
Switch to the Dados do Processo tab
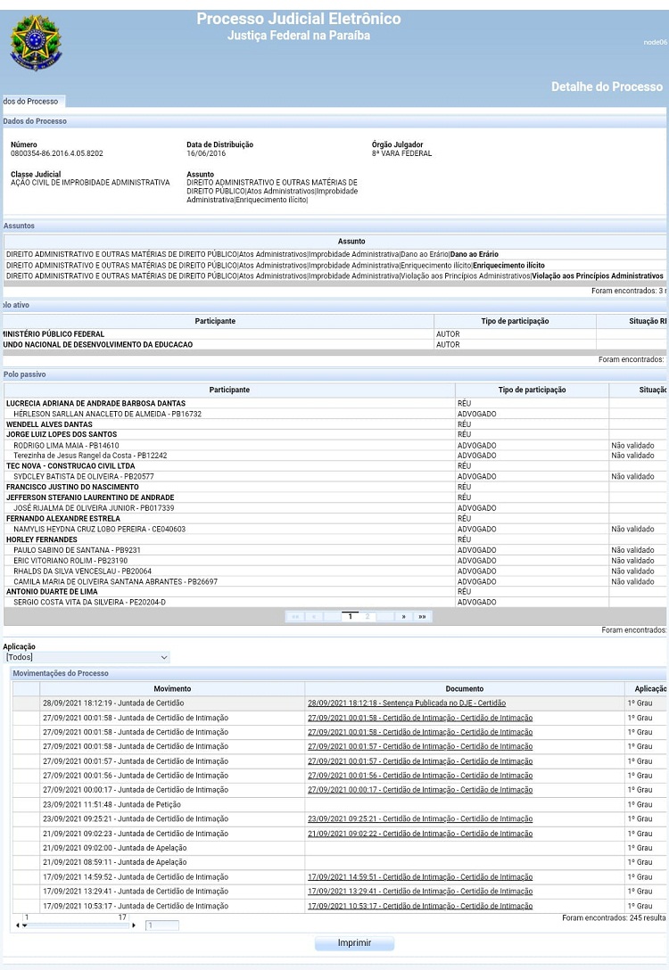(31, 102)
